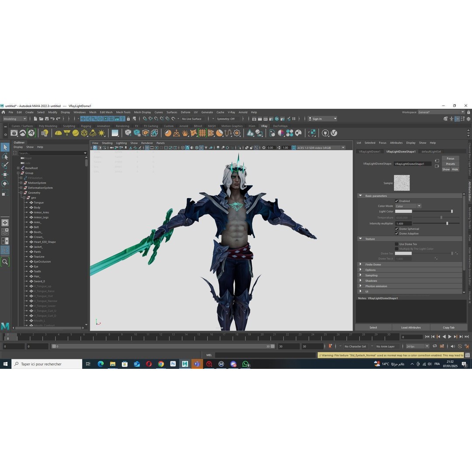Switch to the DazToMaya shelf tab
Image resolution: width=472 pixels, height=472 pixels.
(x=280, y=126)
